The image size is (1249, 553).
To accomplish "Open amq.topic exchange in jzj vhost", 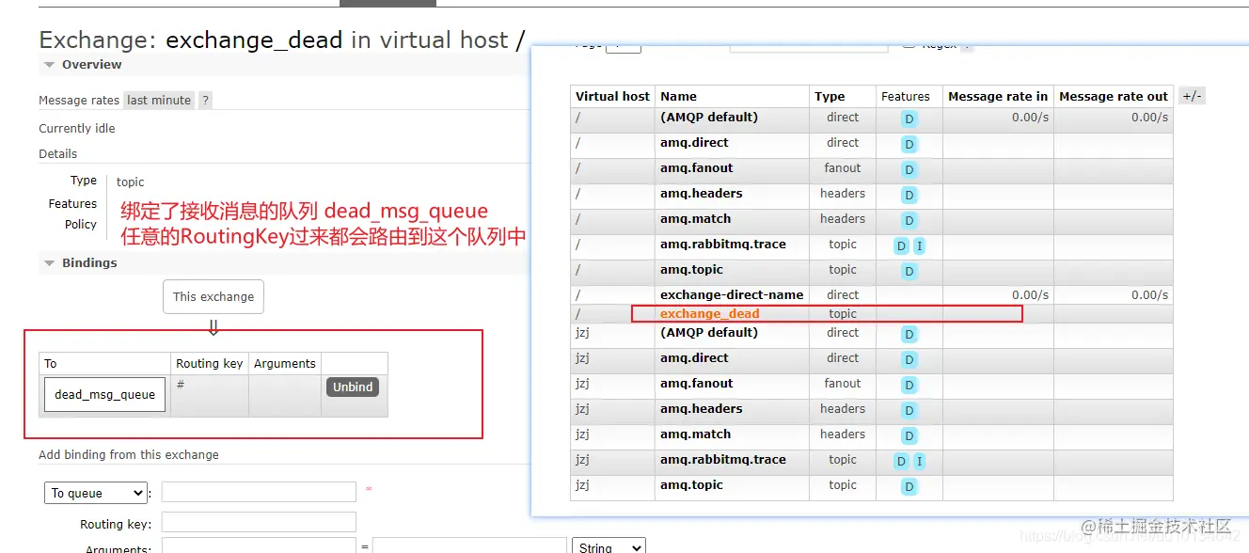I will tap(691, 485).
